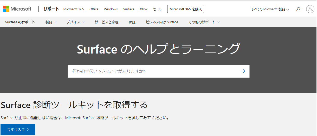
Task: Click Microsoft 365 を購入 button
Action: point(186,9)
